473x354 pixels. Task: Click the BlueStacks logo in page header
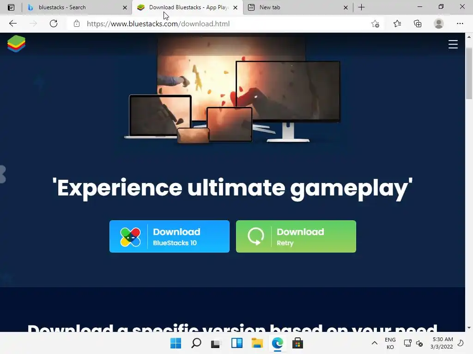[x=16, y=44]
